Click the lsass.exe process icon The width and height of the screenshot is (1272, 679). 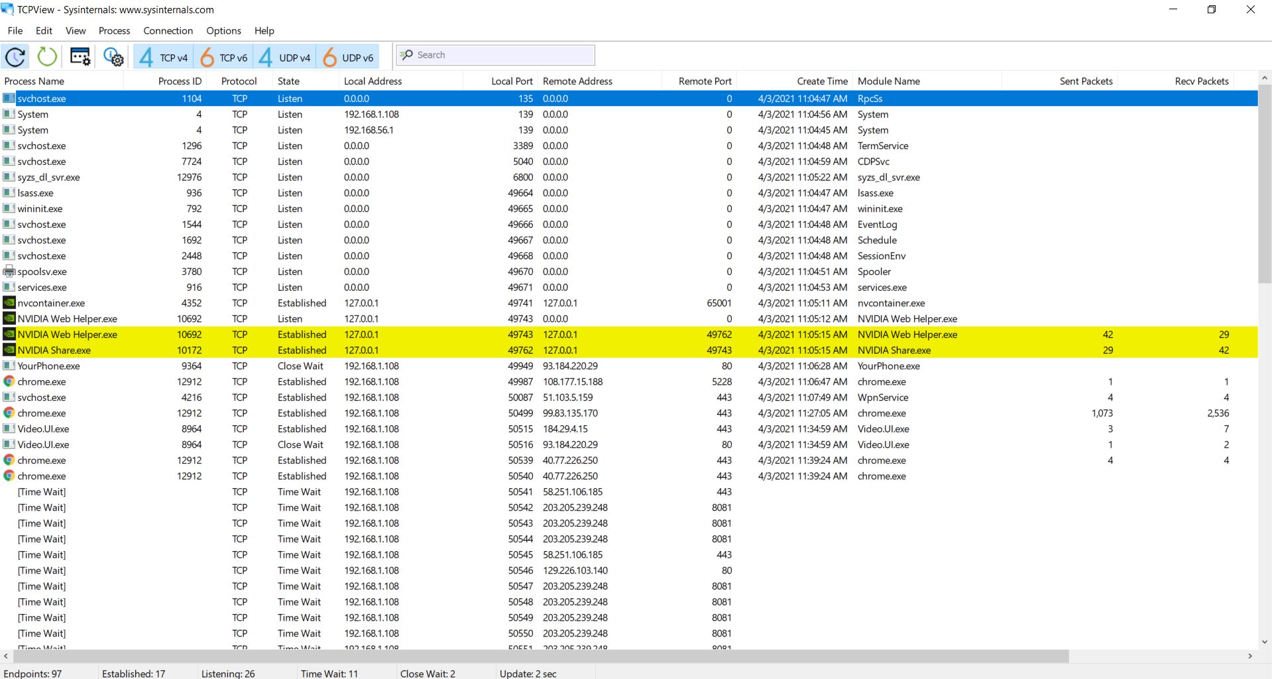point(9,193)
